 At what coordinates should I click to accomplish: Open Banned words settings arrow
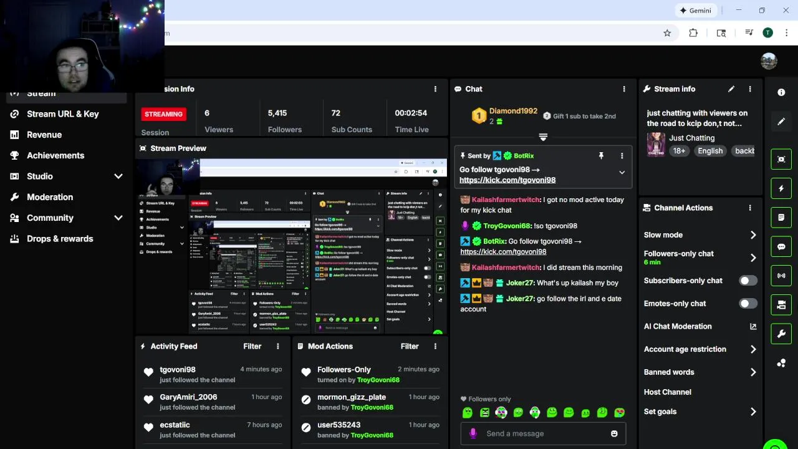(x=753, y=372)
